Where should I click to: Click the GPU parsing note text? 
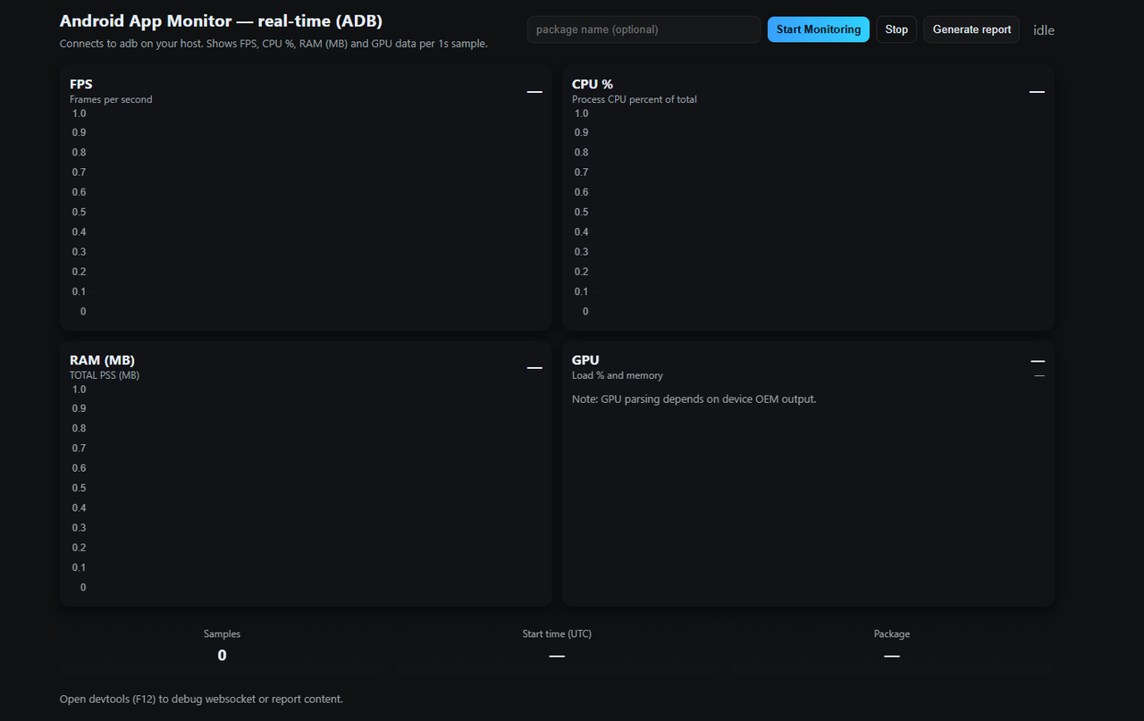coord(694,399)
